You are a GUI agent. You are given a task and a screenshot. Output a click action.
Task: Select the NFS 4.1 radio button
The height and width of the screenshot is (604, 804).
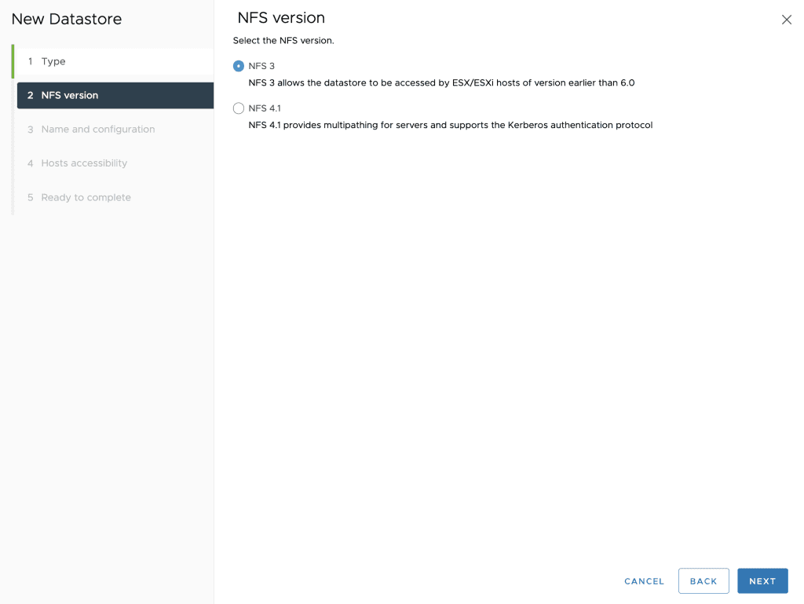pos(239,108)
